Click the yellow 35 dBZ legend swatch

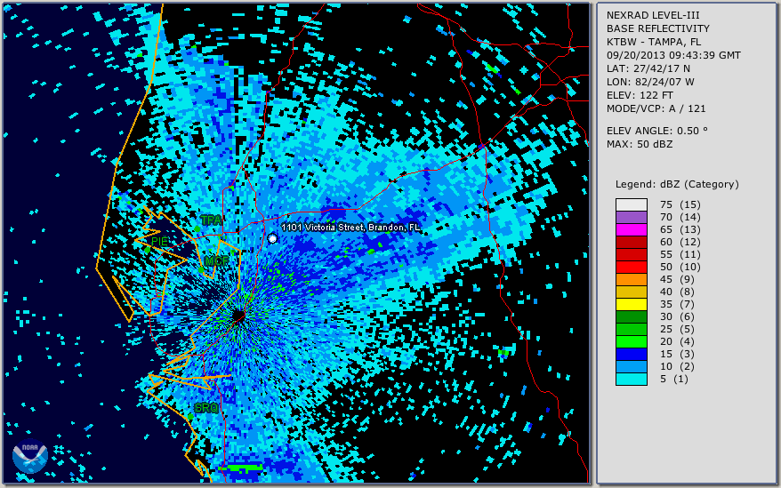(x=631, y=304)
